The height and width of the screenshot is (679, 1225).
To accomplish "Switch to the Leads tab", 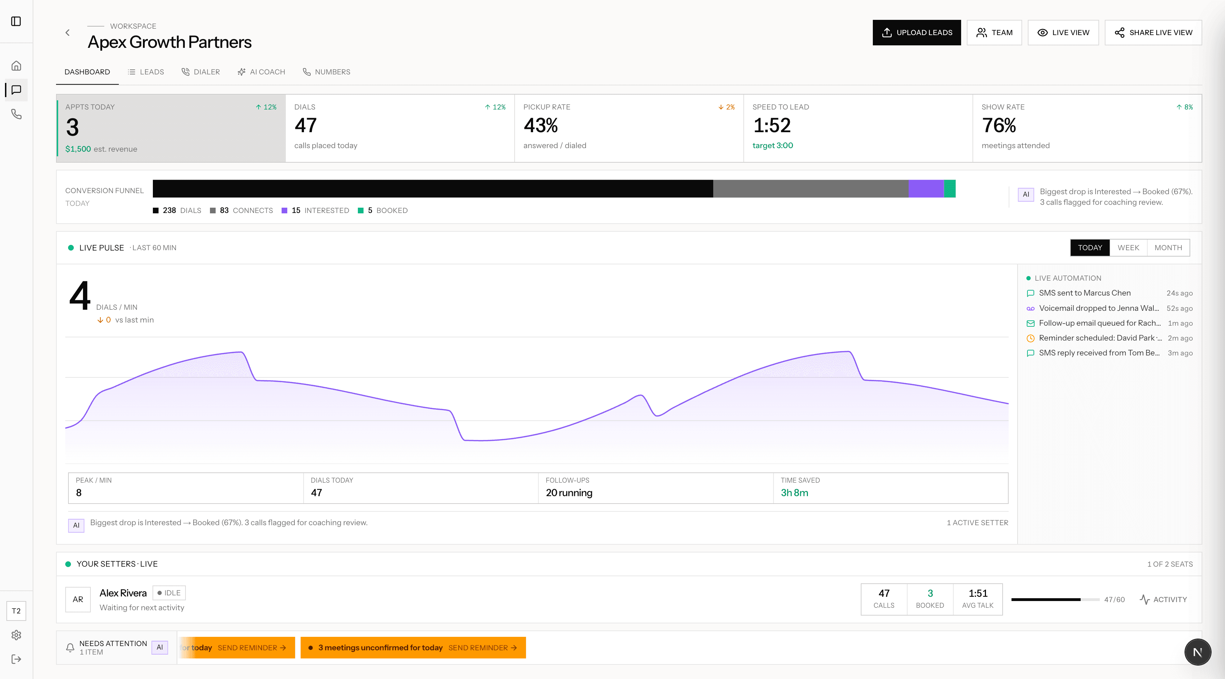I will click(x=146, y=72).
